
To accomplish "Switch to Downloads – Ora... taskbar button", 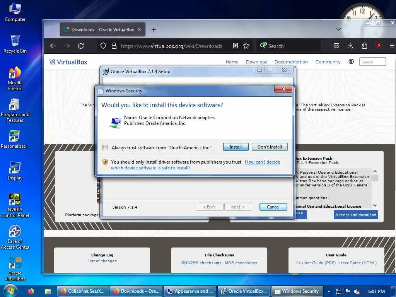I will pos(137,291).
